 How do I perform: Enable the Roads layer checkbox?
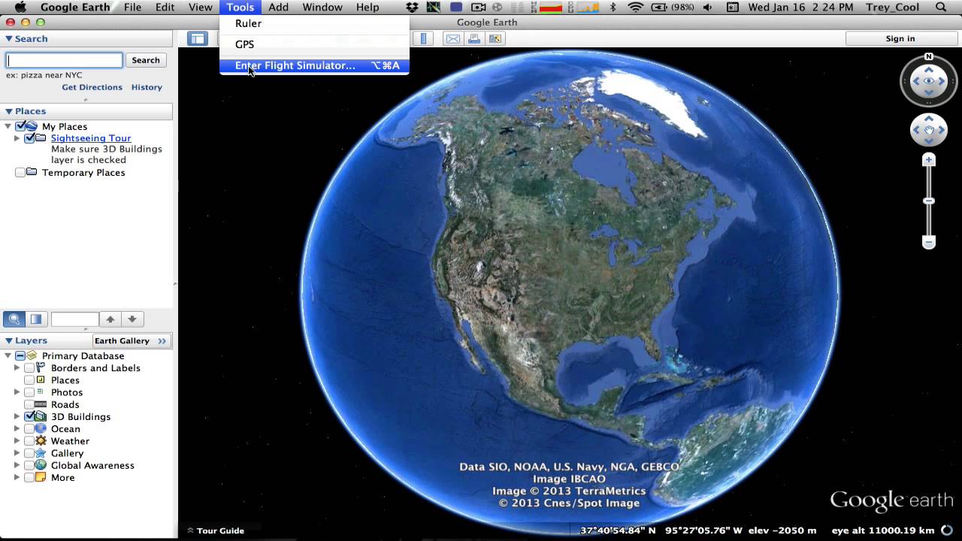[x=29, y=404]
